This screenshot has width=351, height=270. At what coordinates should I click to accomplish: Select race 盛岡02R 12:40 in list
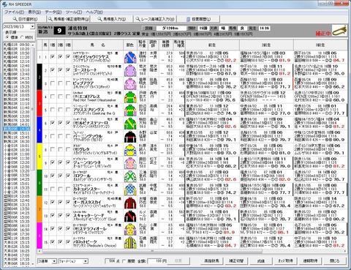coord(17,200)
